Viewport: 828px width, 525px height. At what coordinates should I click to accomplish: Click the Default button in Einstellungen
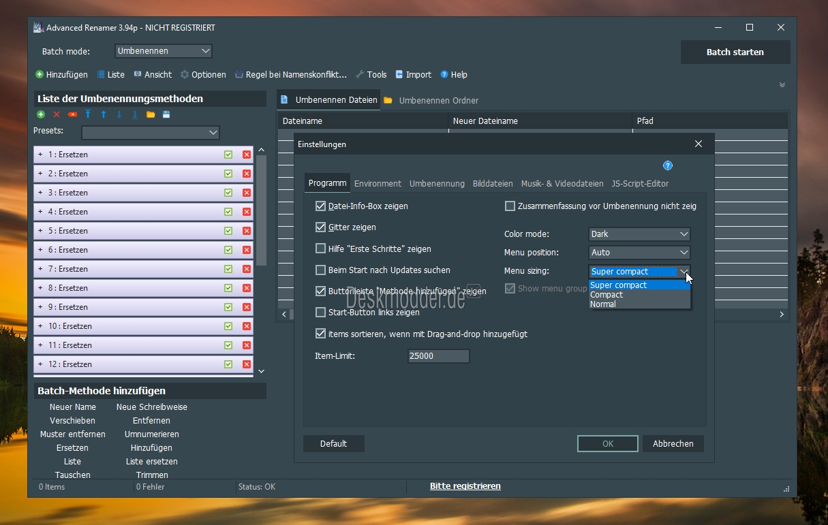click(x=334, y=443)
